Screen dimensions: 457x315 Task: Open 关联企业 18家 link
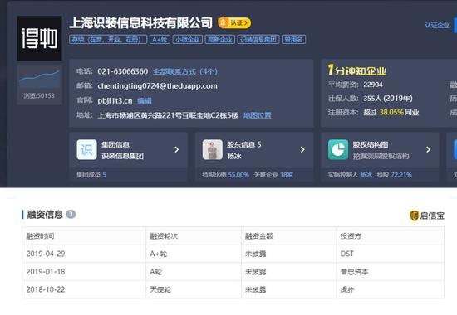click(x=273, y=175)
